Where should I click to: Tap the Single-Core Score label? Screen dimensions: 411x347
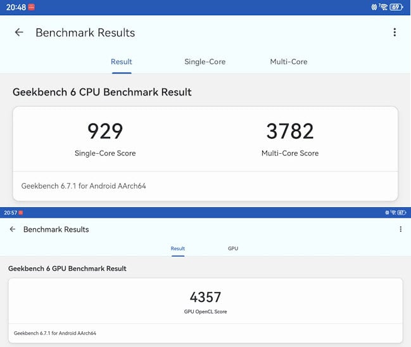click(105, 153)
